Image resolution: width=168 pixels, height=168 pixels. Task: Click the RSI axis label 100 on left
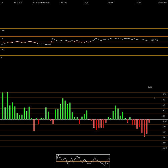[3, 31]
